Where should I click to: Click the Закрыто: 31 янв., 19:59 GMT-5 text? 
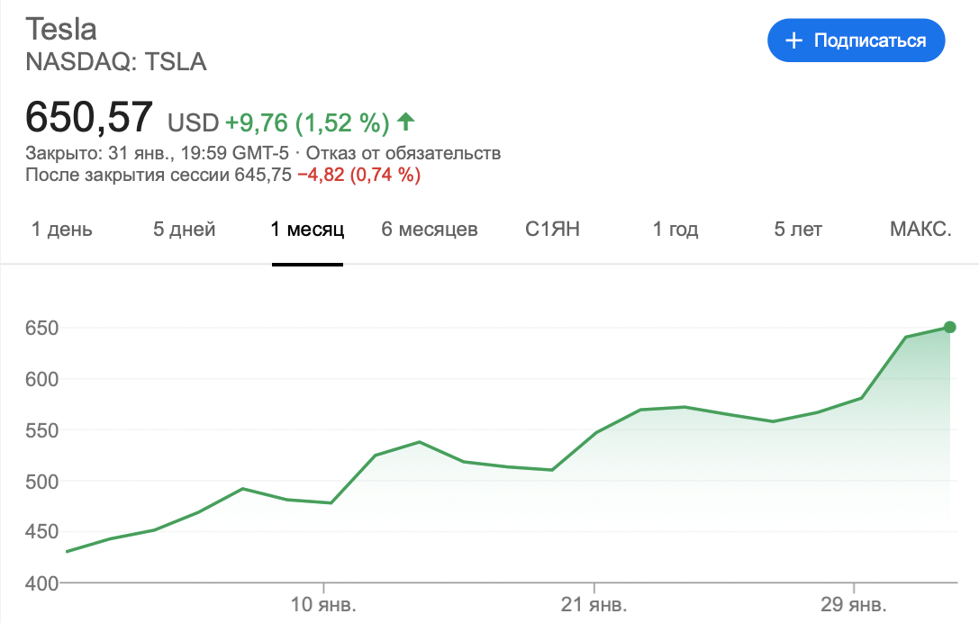coord(158,153)
